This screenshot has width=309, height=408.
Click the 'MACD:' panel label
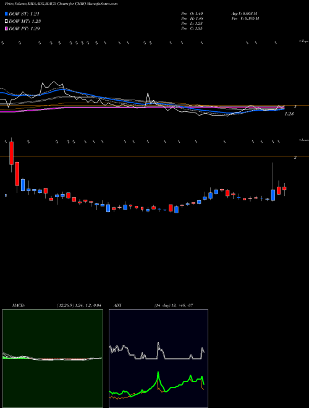[19, 305]
